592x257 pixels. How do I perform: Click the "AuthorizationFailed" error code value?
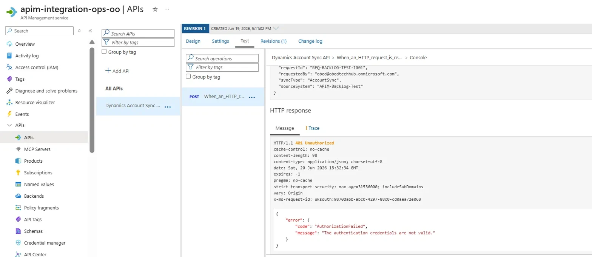[340, 226]
